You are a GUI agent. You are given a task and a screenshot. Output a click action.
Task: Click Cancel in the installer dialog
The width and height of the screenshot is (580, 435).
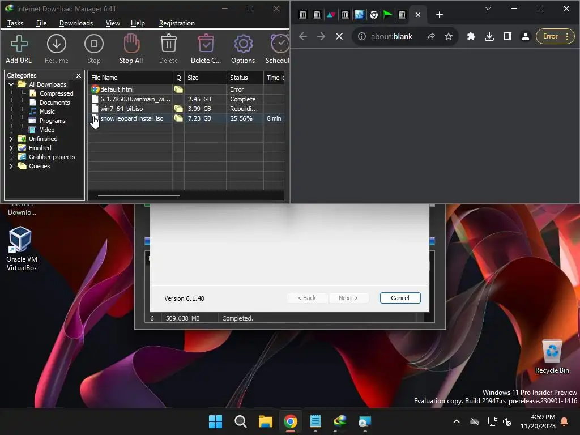click(400, 298)
